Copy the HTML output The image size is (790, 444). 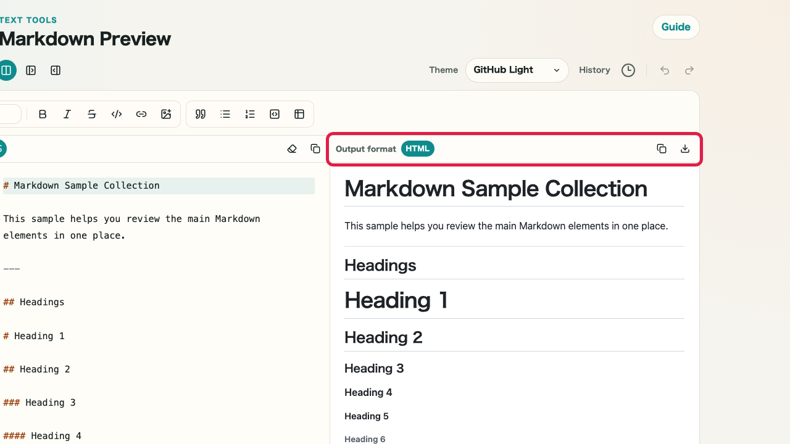coord(662,149)
